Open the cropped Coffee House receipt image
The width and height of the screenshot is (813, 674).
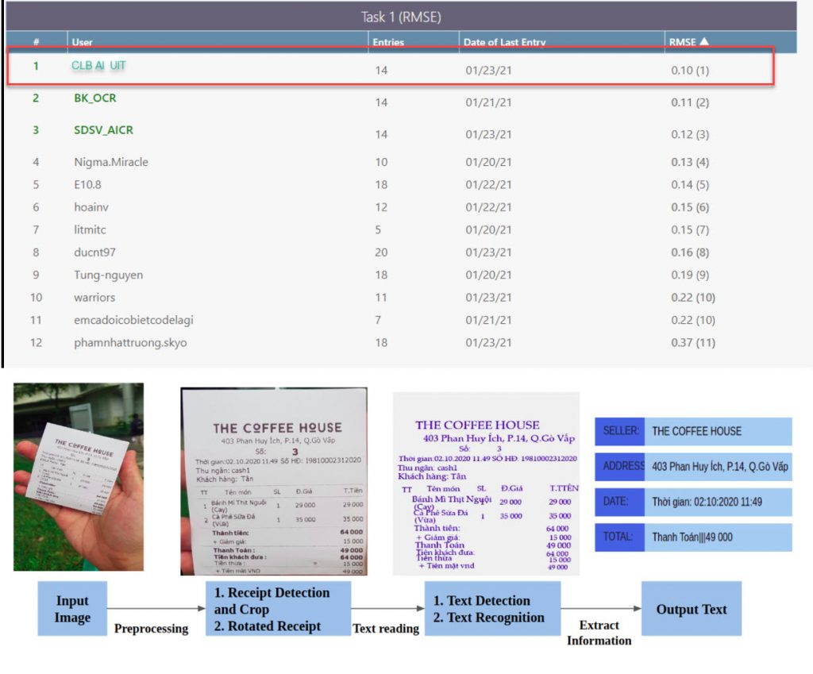click(x=274, y=481)
